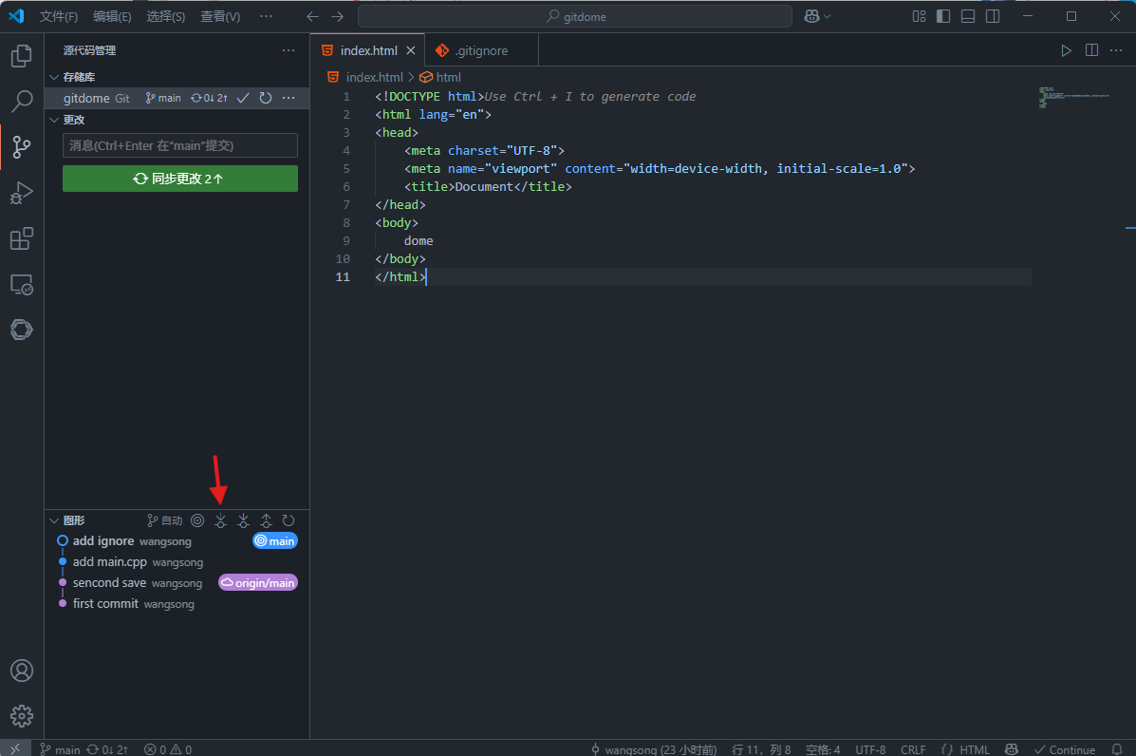Focus the commit message input field

pyautogui.click(x=179, y=145)
